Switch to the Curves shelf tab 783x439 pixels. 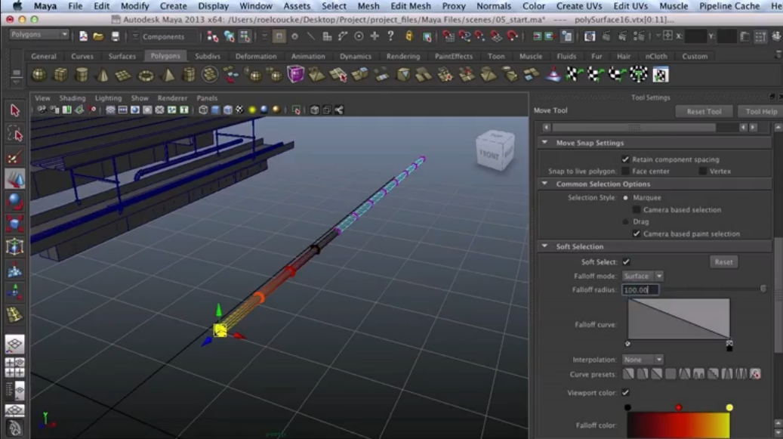(x=82, y=57)
